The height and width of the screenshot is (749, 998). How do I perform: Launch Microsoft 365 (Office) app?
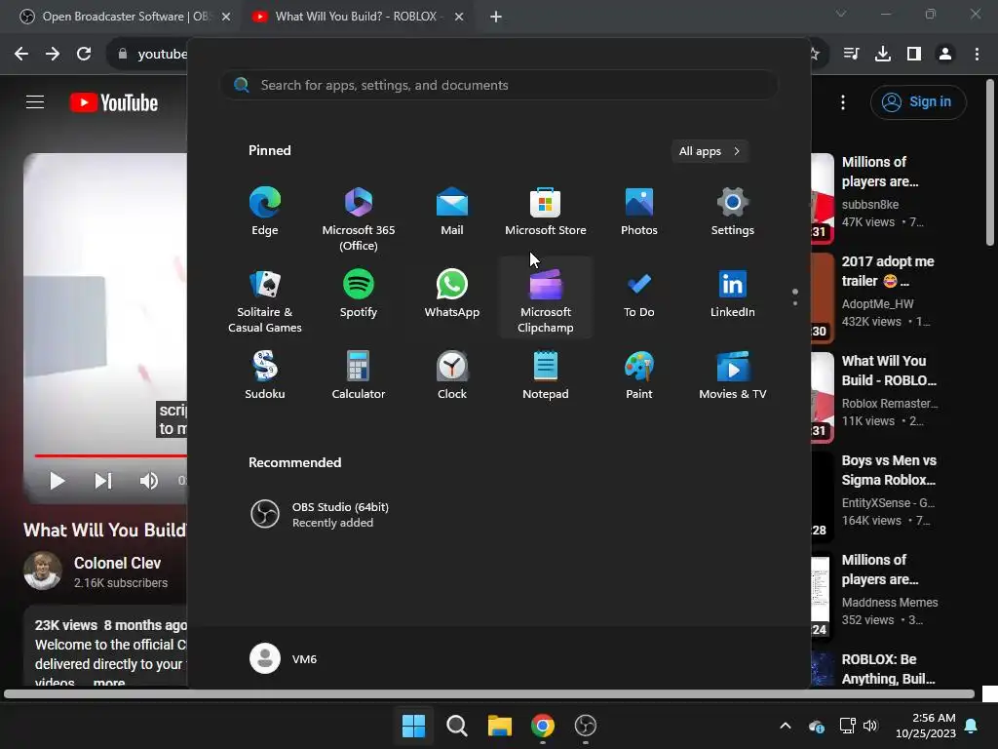pyautogui.click(x=359, y=219)
